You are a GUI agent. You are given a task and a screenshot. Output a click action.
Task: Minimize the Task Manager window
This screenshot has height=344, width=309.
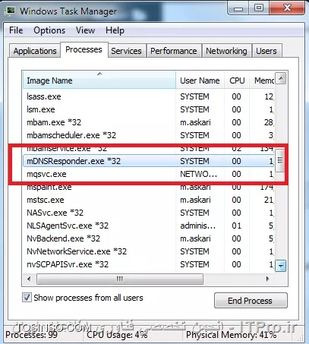click(238, 8)
